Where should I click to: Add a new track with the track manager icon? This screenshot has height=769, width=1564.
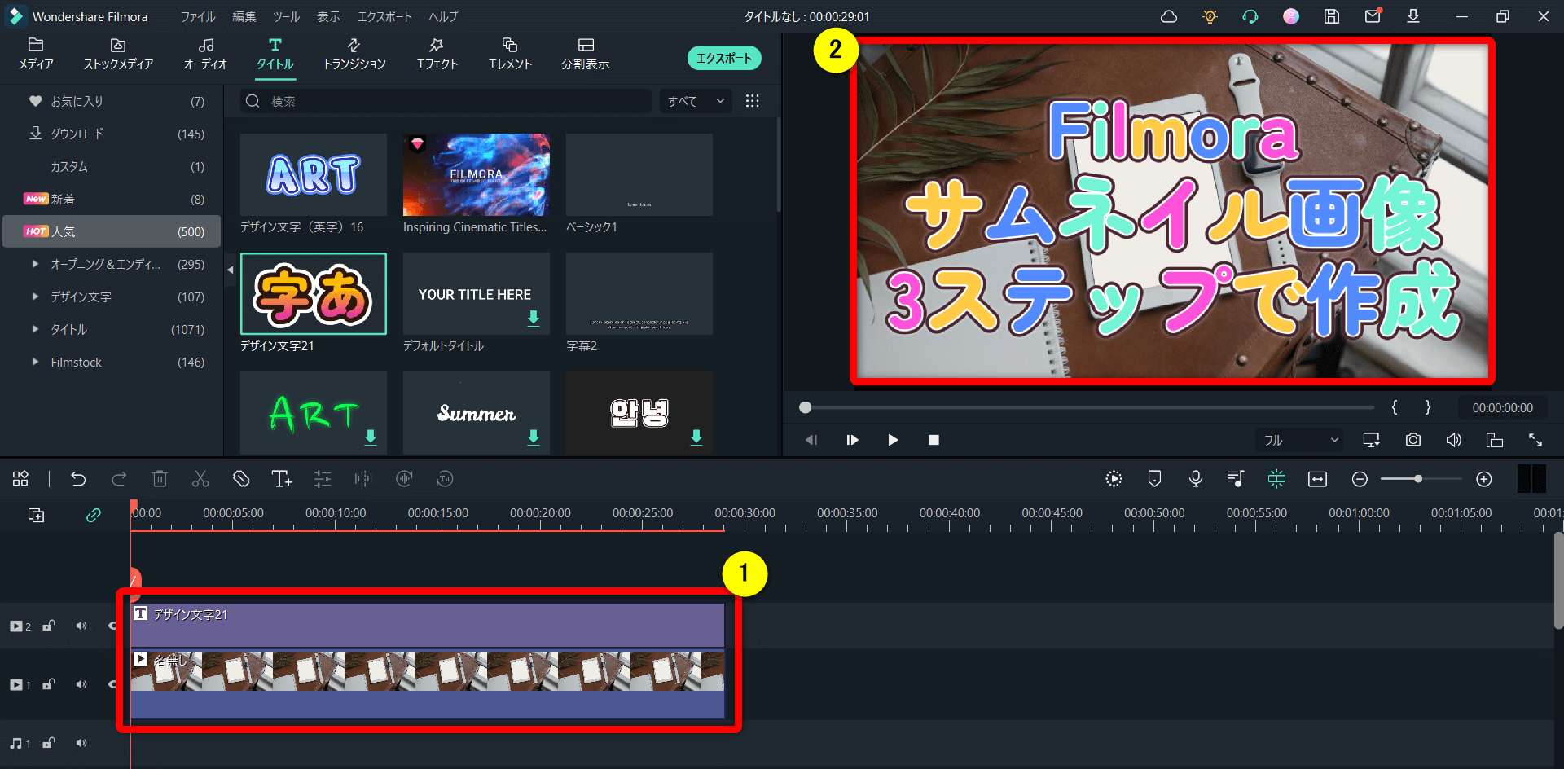point(36,515)
